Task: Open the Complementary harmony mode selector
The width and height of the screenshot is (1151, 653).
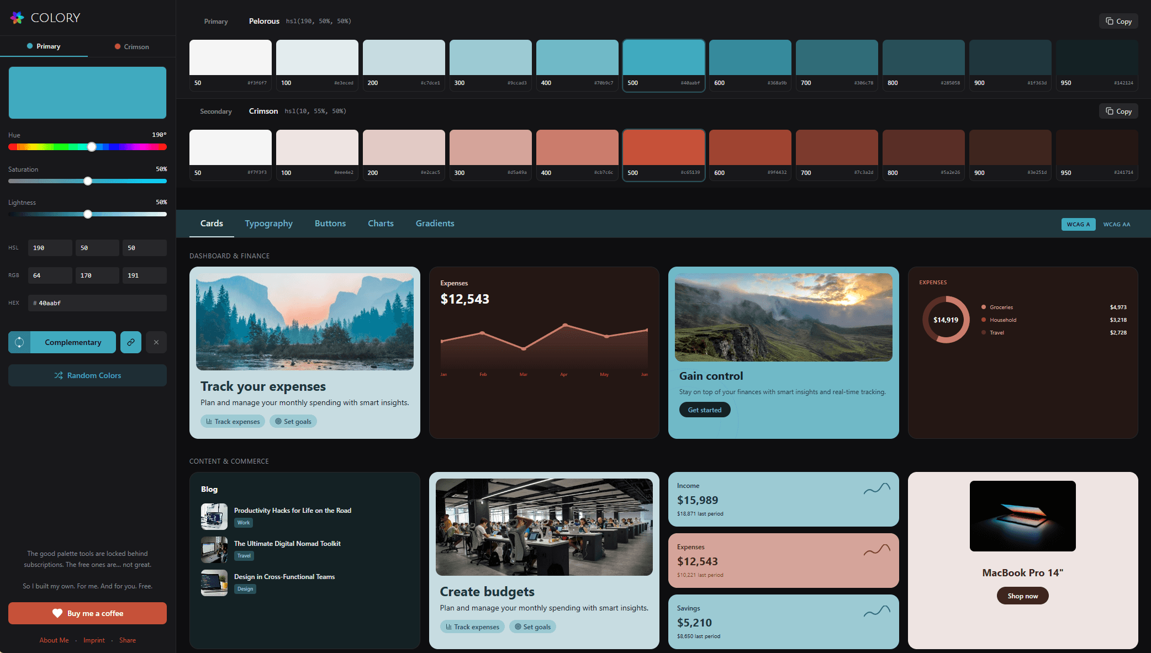Action: click(73, 342)
